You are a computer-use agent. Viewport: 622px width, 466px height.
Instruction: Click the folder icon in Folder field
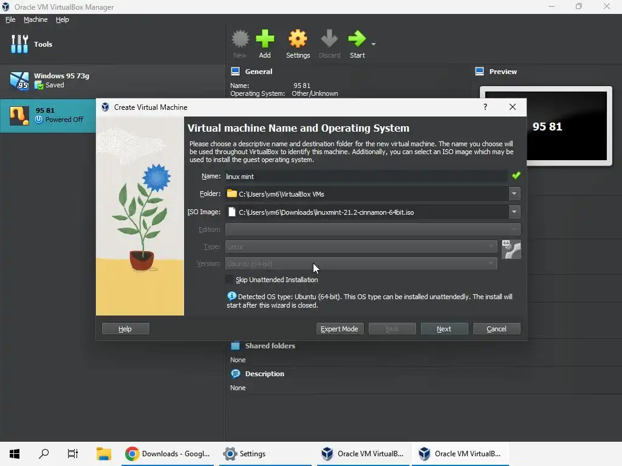click(231, 194)
